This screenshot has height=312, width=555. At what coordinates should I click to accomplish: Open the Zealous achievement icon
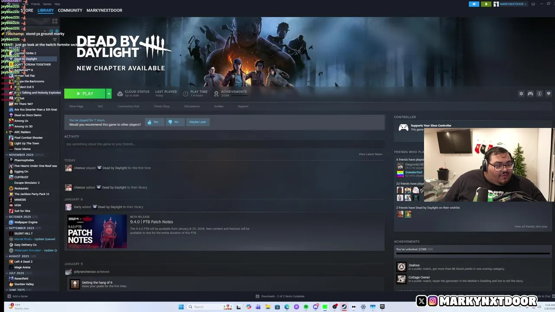click(402, 267)
